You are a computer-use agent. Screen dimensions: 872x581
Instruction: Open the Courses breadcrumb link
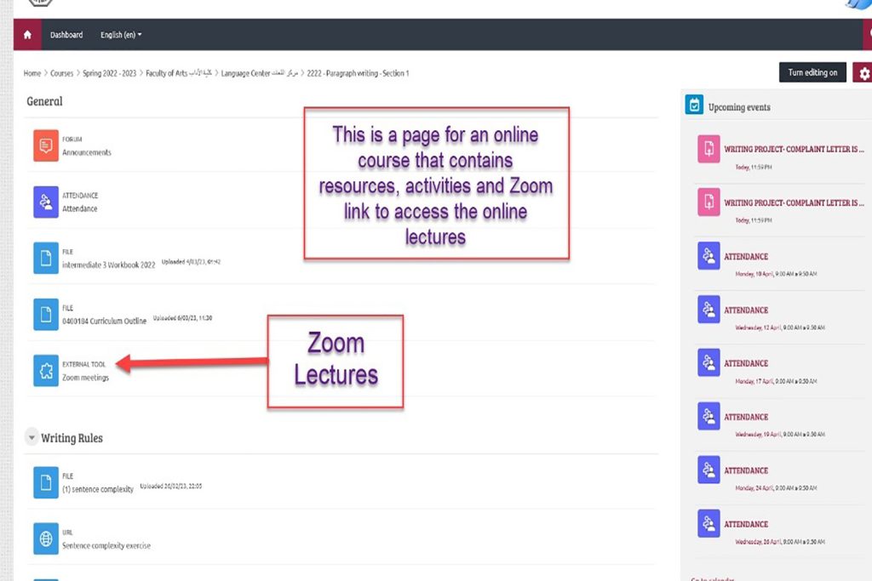(x=61, y=73)
